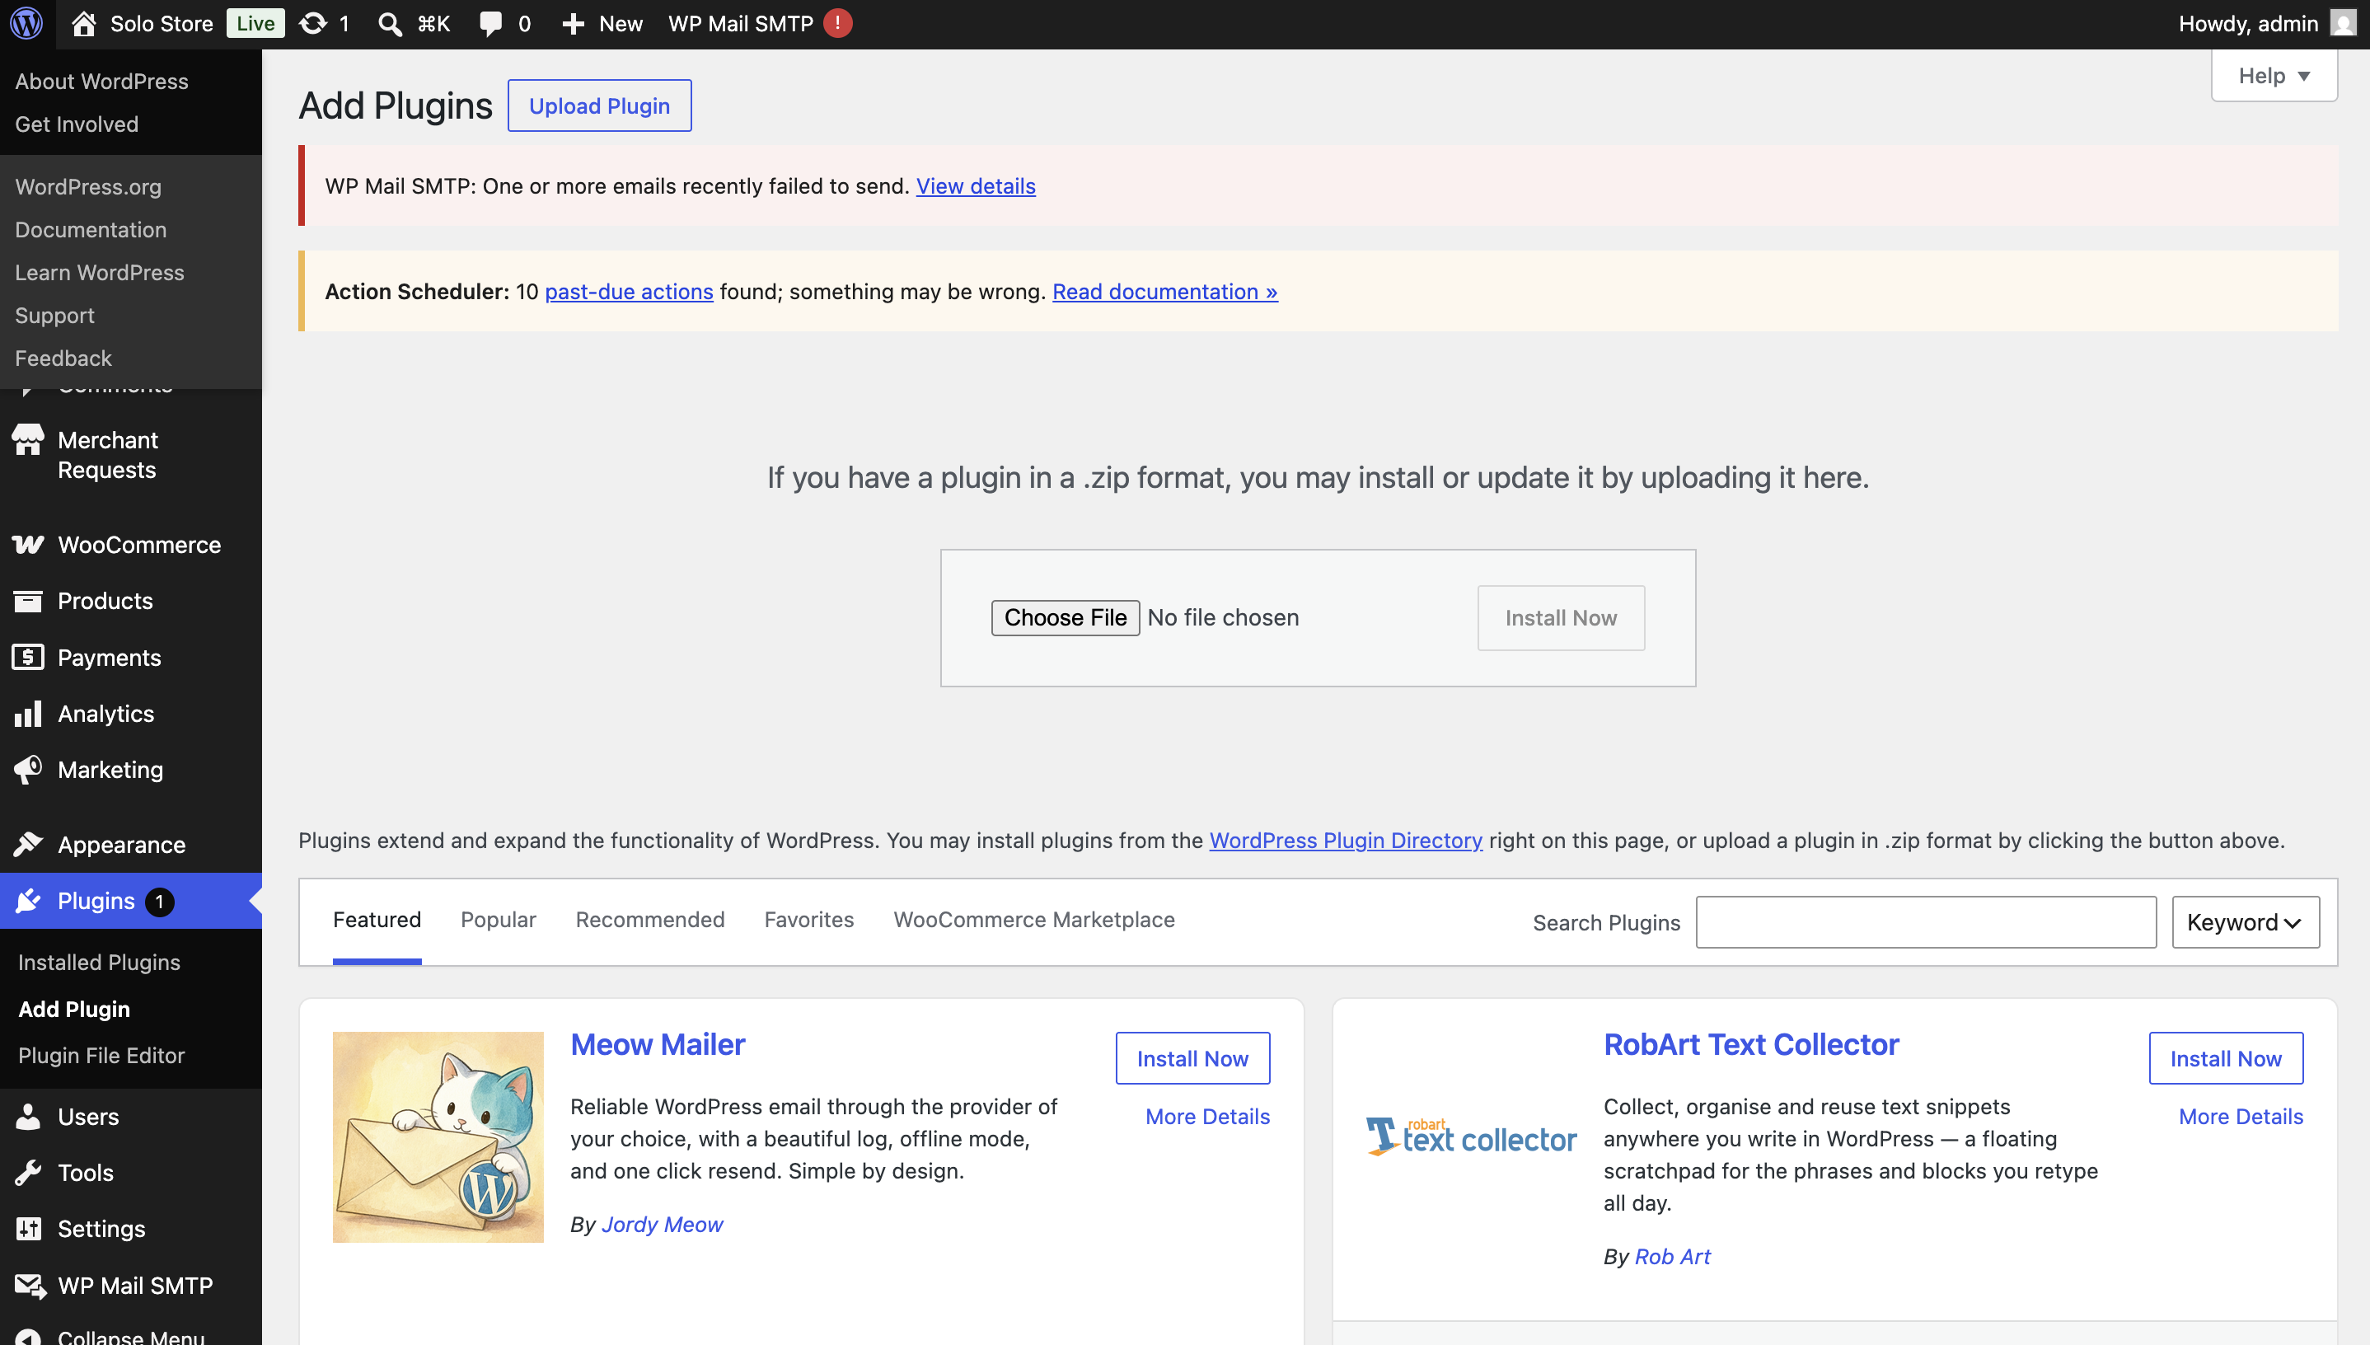Viewport: 2370px width, 1345px height.
Task: Open the WooCommerce Marketplace tab
Action: click(x=1033, y=920)
